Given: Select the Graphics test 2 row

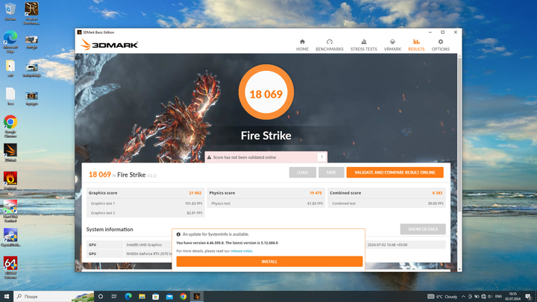Looking at the screenshot, I should point(145,213).
